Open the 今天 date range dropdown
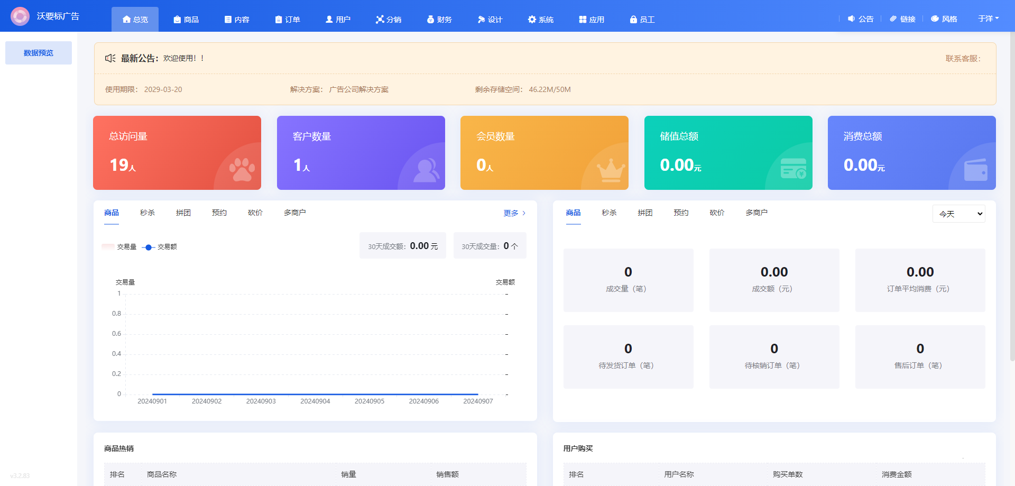The height and width of the screenshot is (486, 1015). (958, 214)
